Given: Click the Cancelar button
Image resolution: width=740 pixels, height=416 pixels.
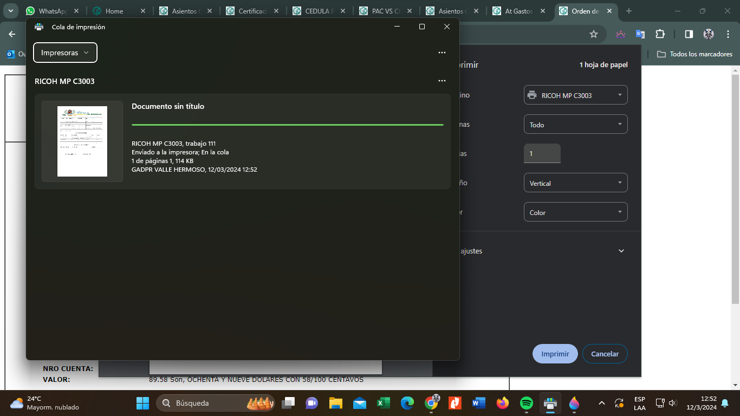Looking at the screenshot, I should click(x=605, y=354).
